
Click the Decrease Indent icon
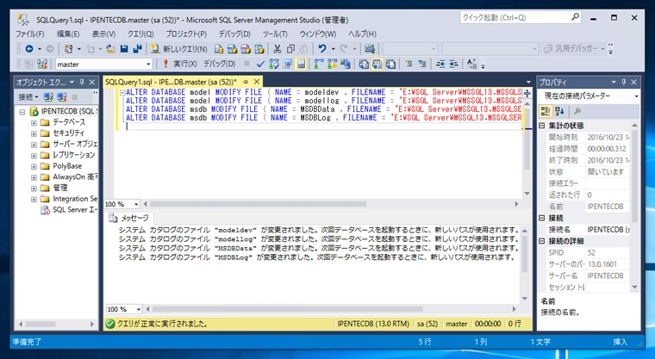[x=440, y=64]
